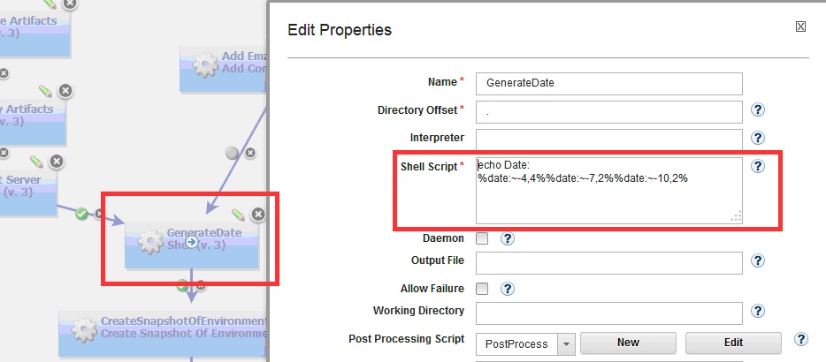Click the help icon beside Daemon checkbox
This screenshot has height=362, width=826.
[508, 238]
